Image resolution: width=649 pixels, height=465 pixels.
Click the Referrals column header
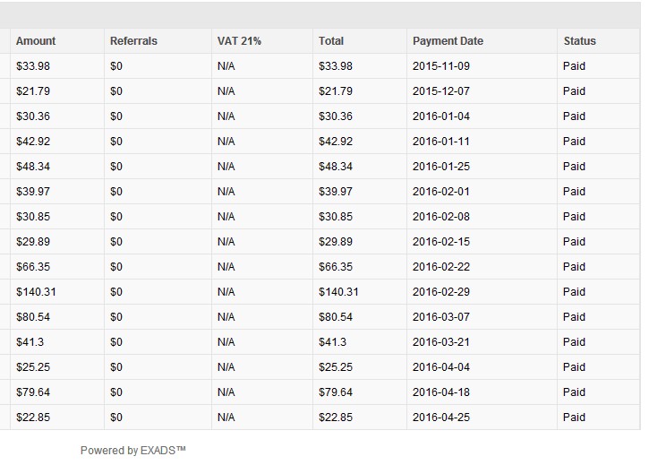(133, 41)
